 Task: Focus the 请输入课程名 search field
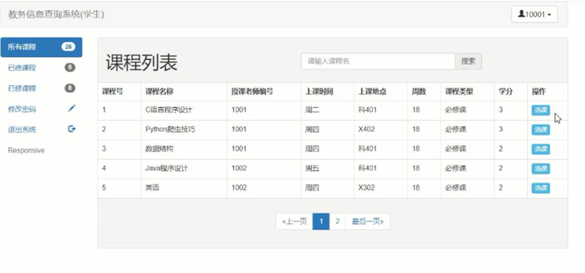(378, 61)
